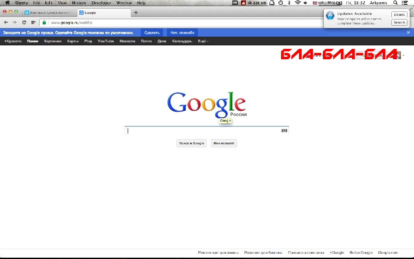Switch to the Компания Google tab
The height and width of the screenshot is (259, 414).
[50, 13]
